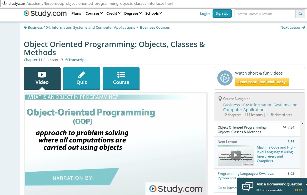Screen dimensions: 307x195
Task: Click the back arrow before Business 104 breadcrumb
Action: pyautogui.click(x=25, y=27)
